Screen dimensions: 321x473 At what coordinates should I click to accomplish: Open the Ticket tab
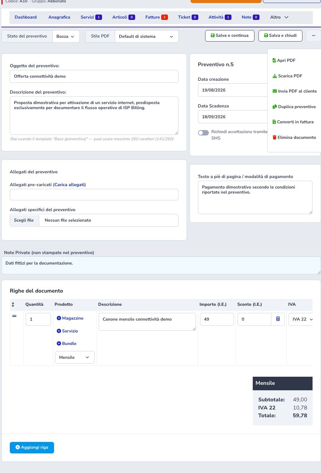pyautogui.click(x=188, y=17)
